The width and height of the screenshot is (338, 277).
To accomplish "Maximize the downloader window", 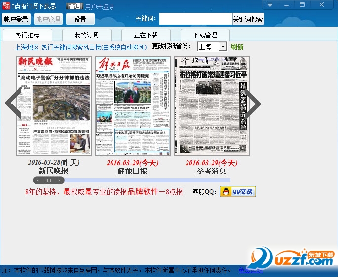I will point(302,5).
